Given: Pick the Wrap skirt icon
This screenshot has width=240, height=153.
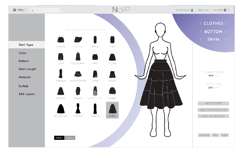Looking at the screenshot, I should click(x=95, y=74).
